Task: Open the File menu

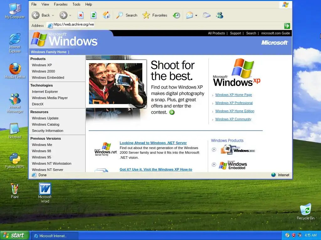Action: pos(34,4)
